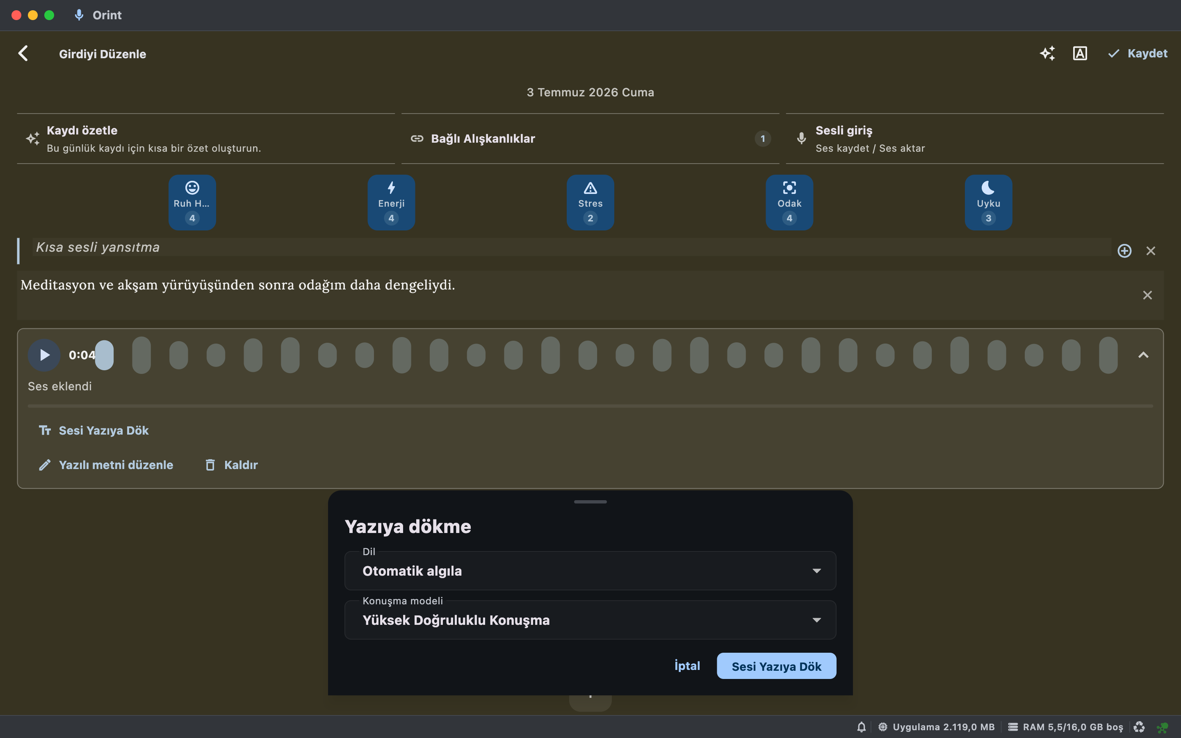Click the date 3 Temmuz 2026 Cuma
Image resolution: width=1181 pixels, height=738 pixels.
pos(590,92)
